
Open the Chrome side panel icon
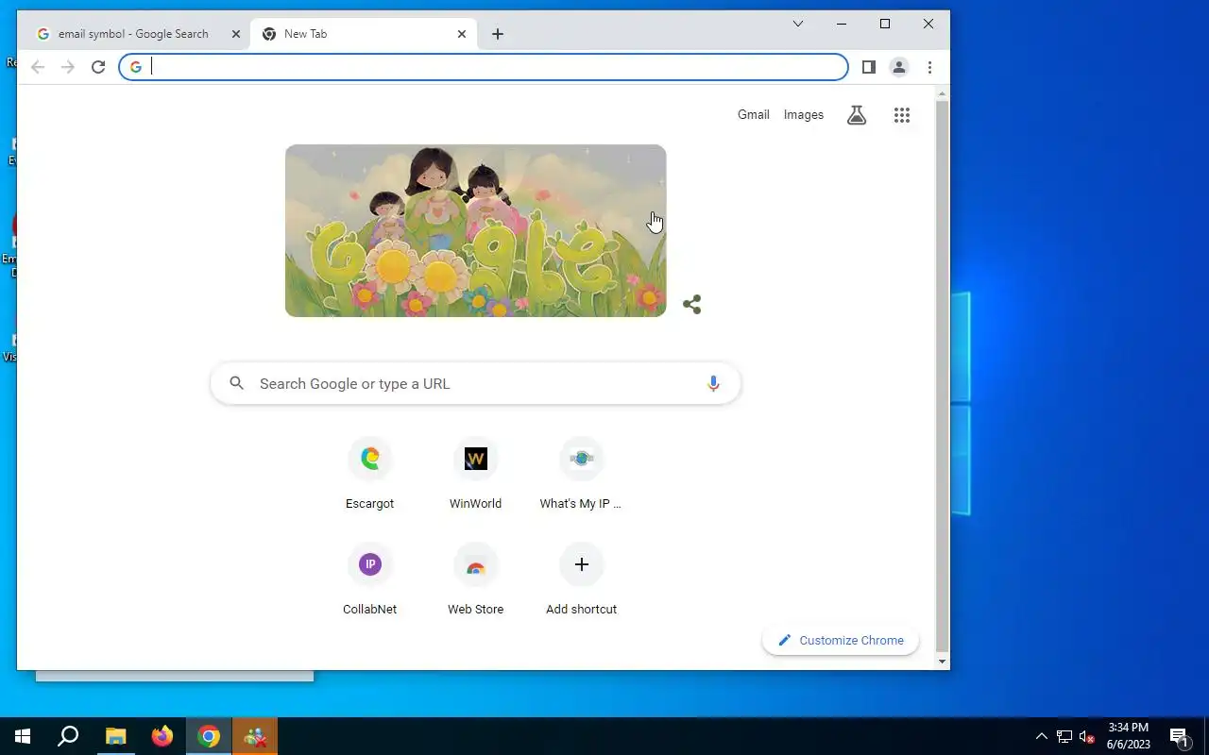click(x=869, y=67)
